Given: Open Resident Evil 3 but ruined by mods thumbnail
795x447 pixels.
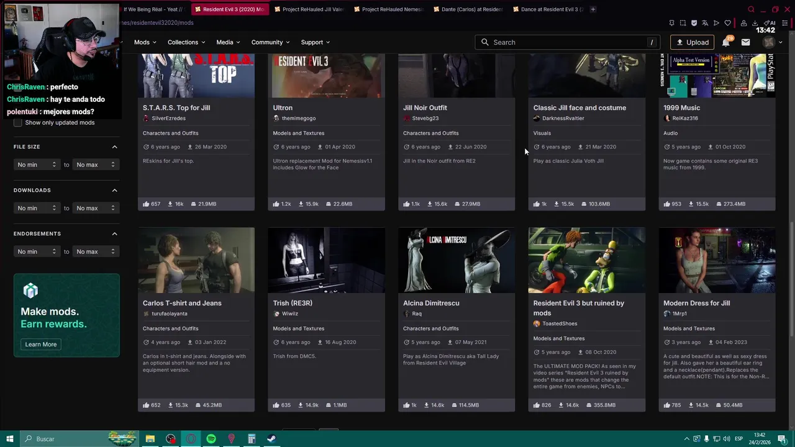Looking at the screenshot, I should tap(587, 260).
